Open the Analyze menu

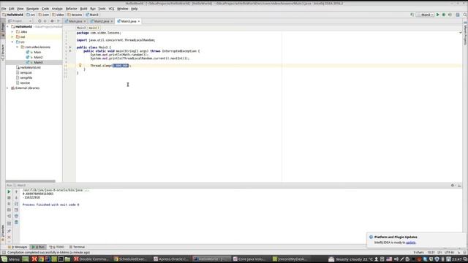point(57,9)
